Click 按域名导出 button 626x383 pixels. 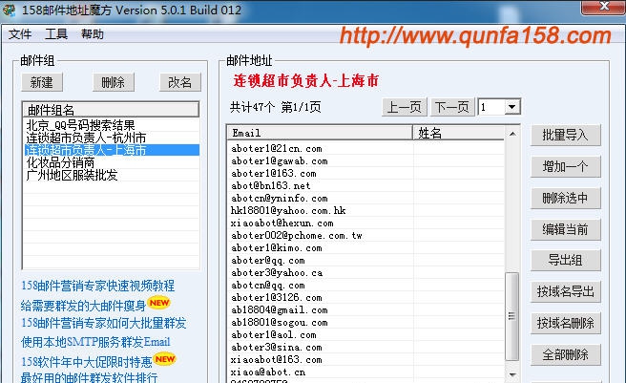[x=565, y=292]
